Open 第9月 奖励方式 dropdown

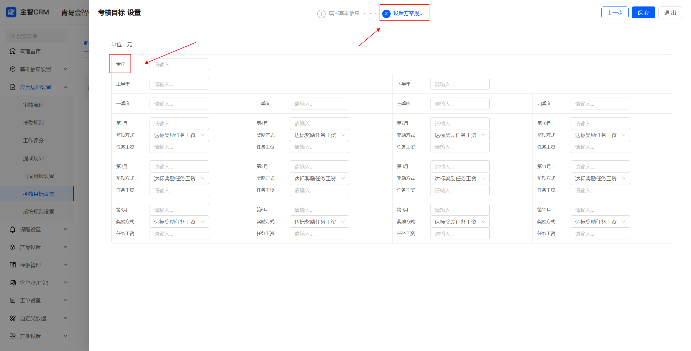pos(460,222)
